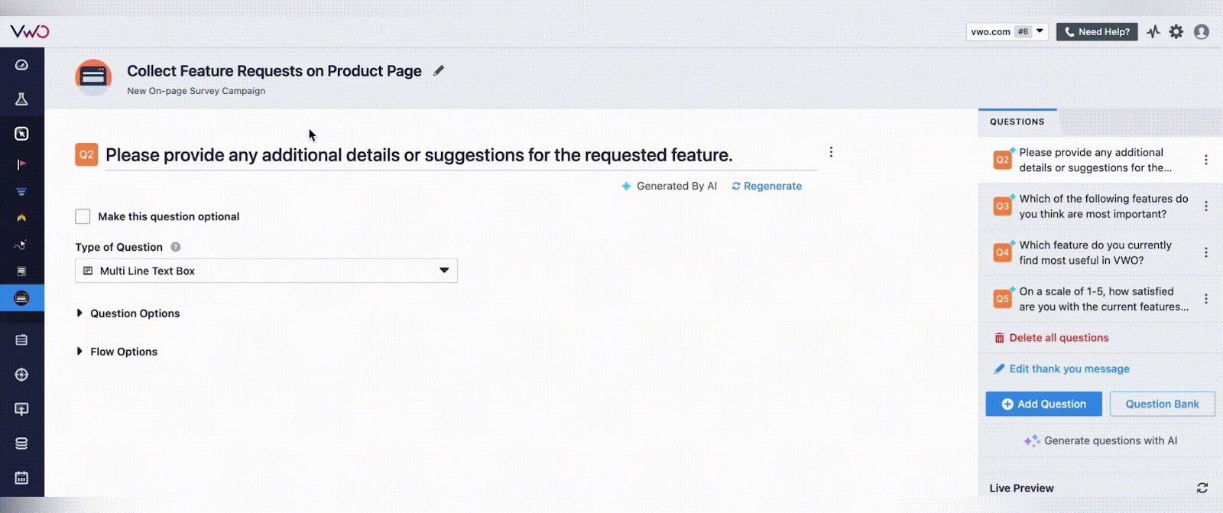Click the 'Generated By AI' label
Screen dimensions: 1223x513
(x=669, y=186)
